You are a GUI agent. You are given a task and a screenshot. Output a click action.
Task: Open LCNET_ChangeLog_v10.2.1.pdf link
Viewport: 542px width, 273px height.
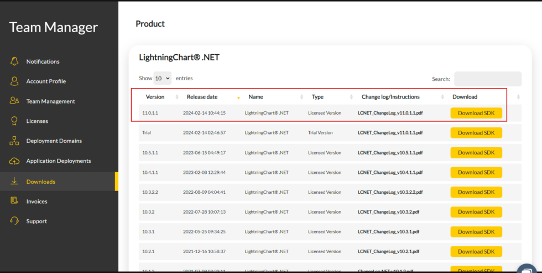(388, 251)
